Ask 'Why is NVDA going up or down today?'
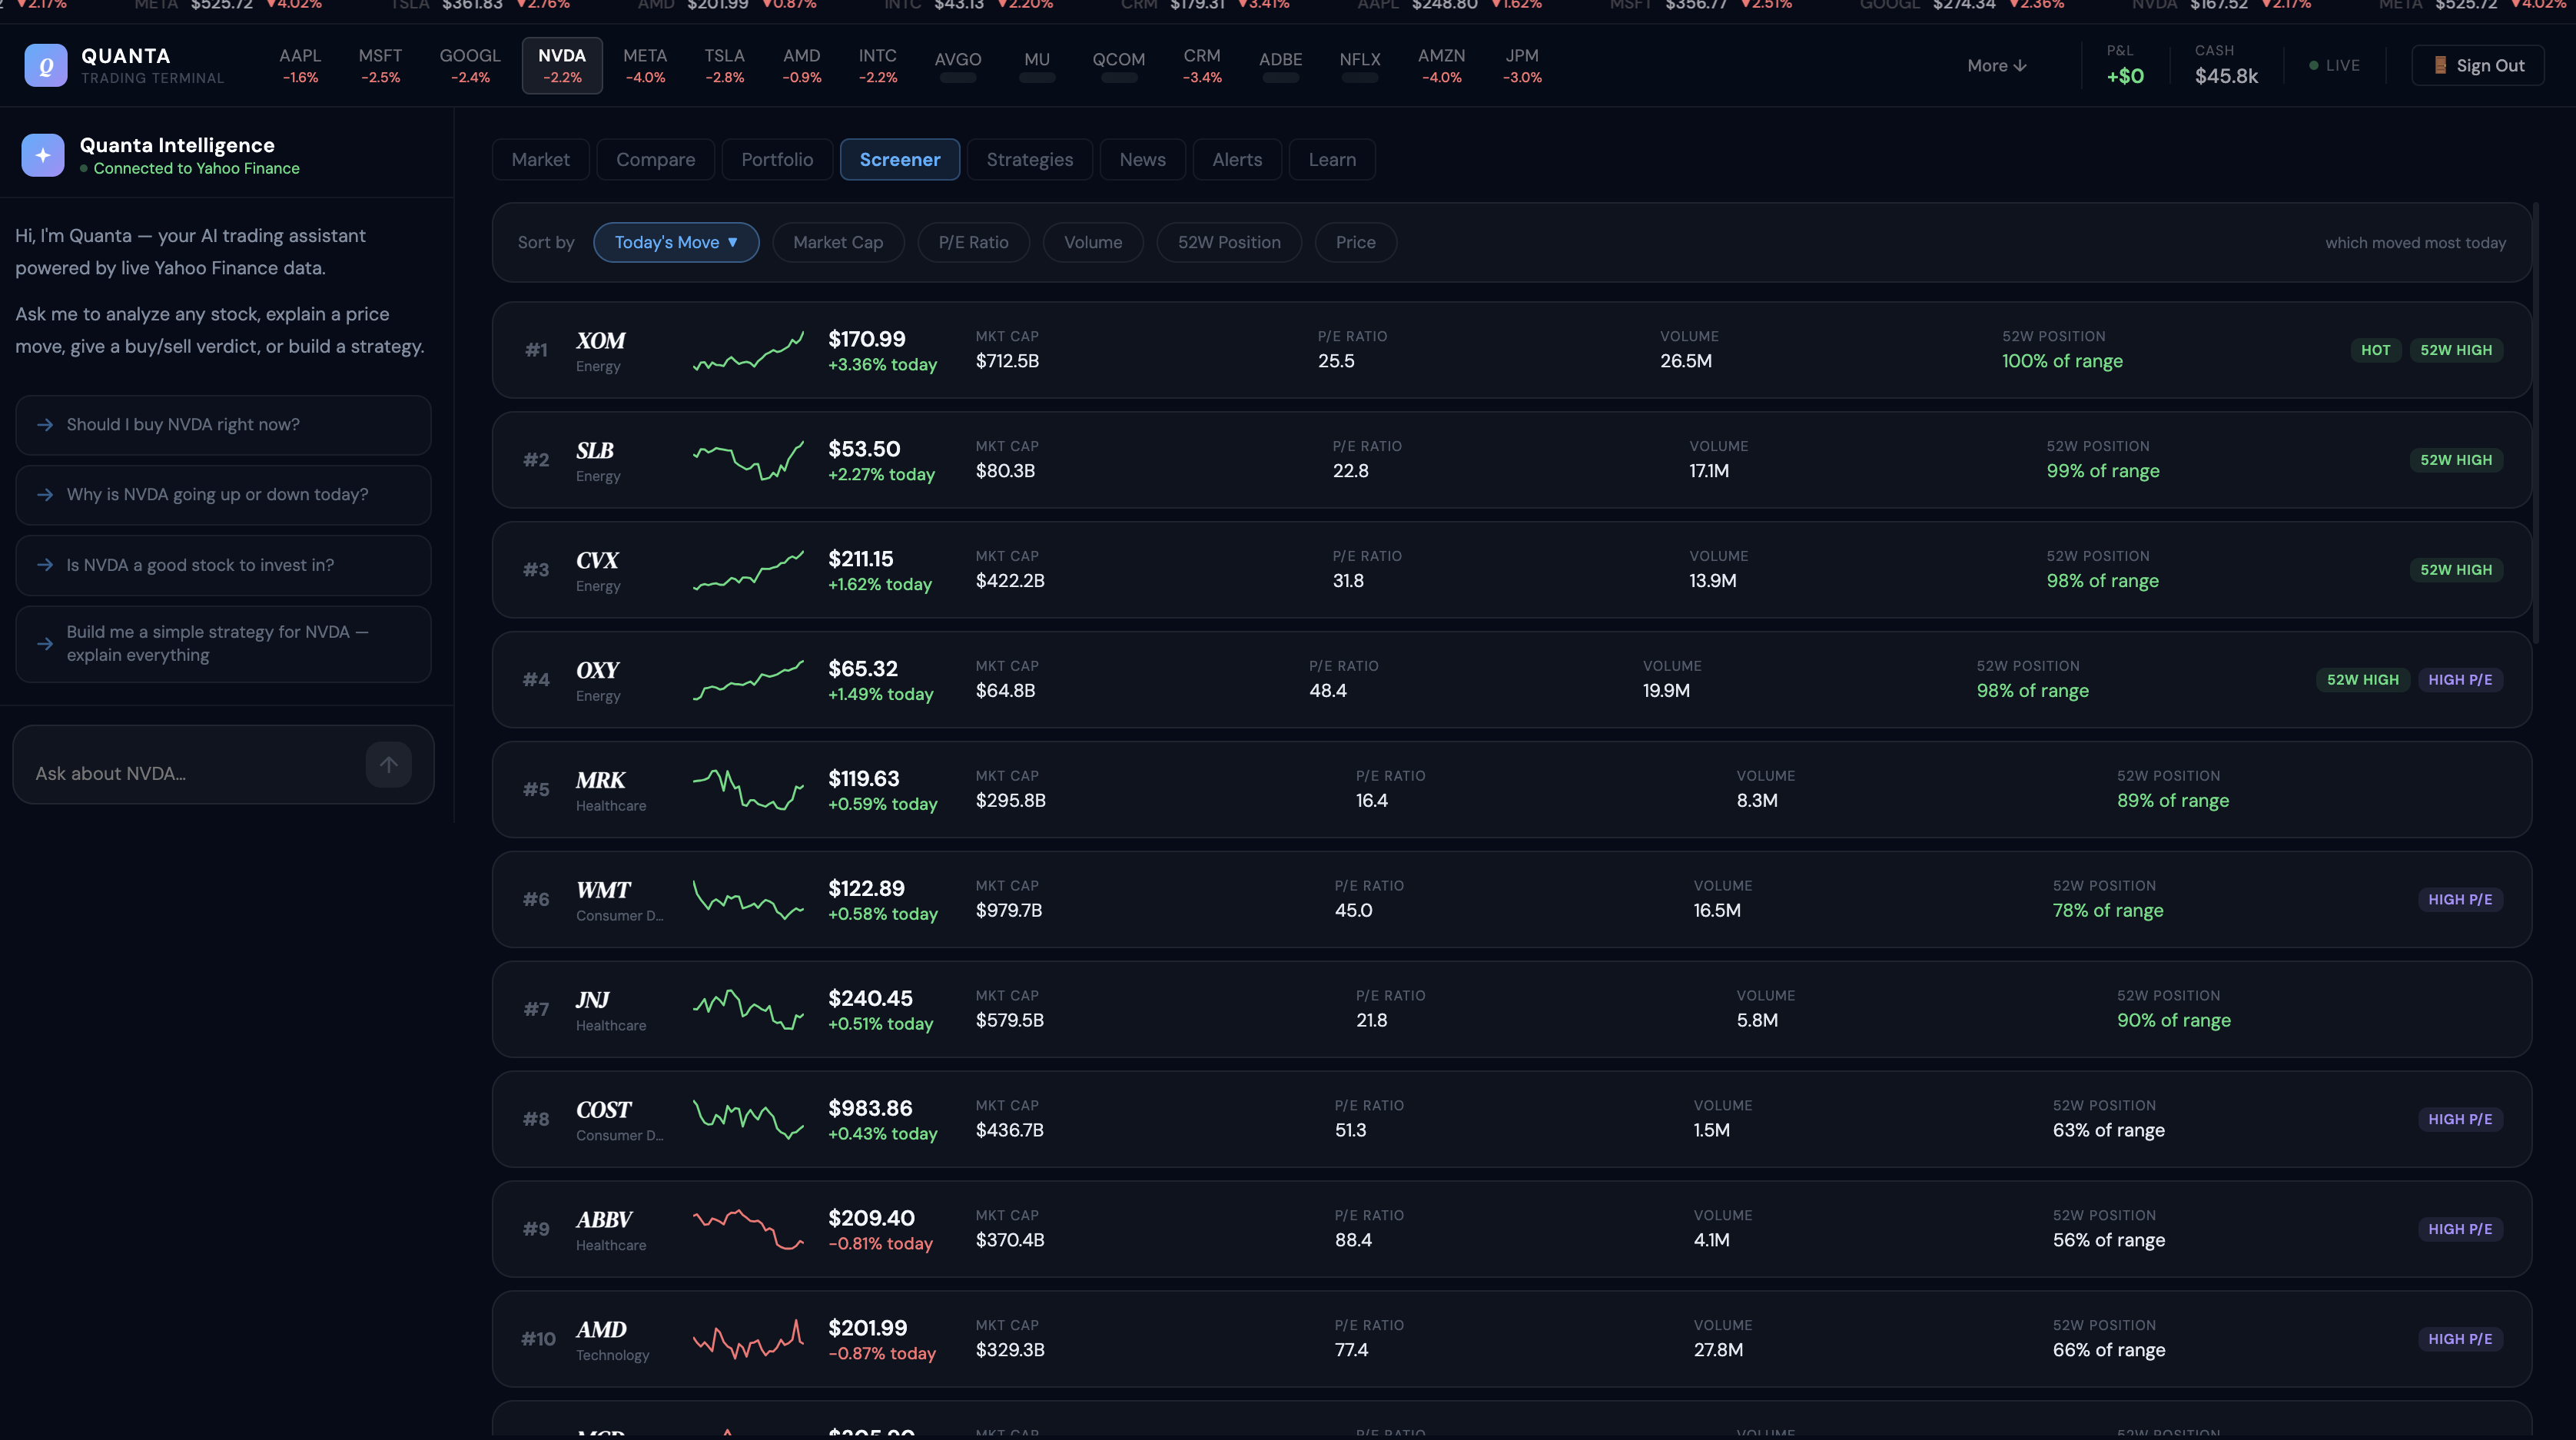 223,495
